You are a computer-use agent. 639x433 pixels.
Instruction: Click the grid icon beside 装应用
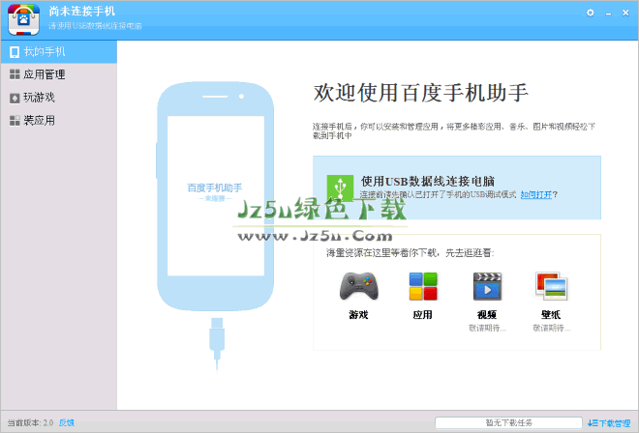pos(15,121)
